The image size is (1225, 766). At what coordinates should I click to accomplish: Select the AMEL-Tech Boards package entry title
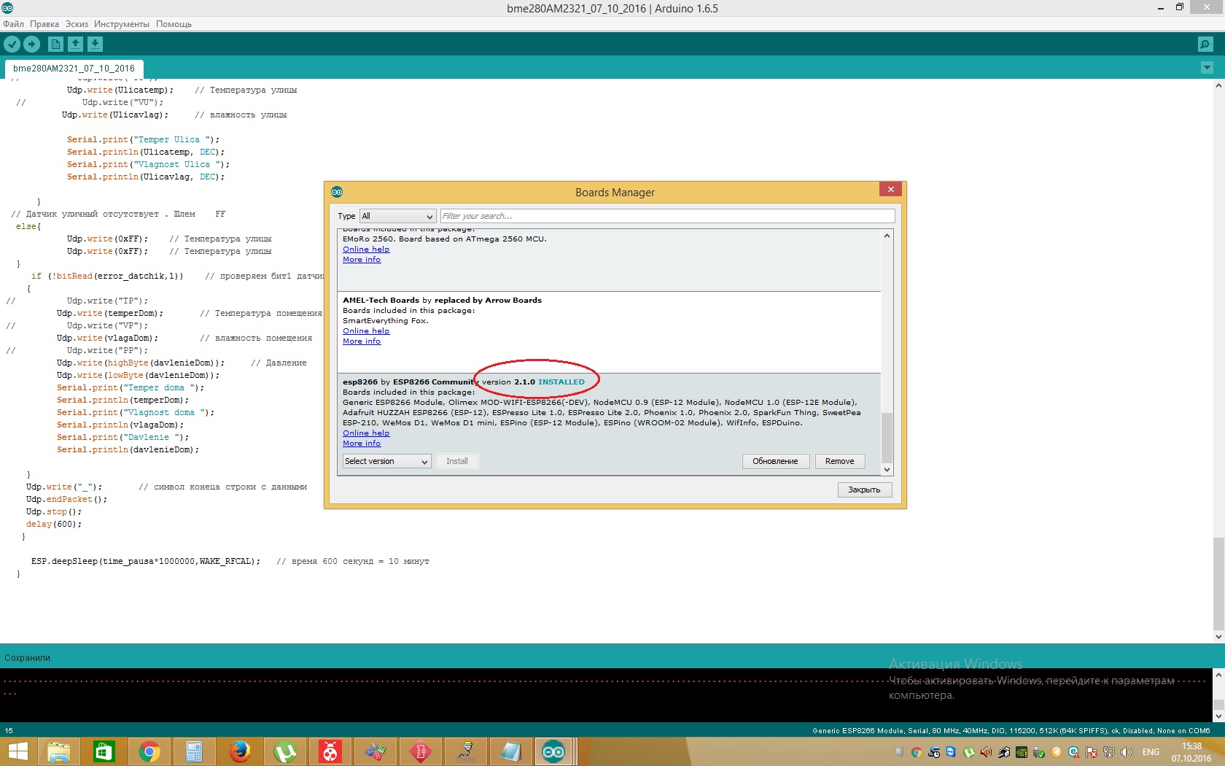tap(442, 301)
